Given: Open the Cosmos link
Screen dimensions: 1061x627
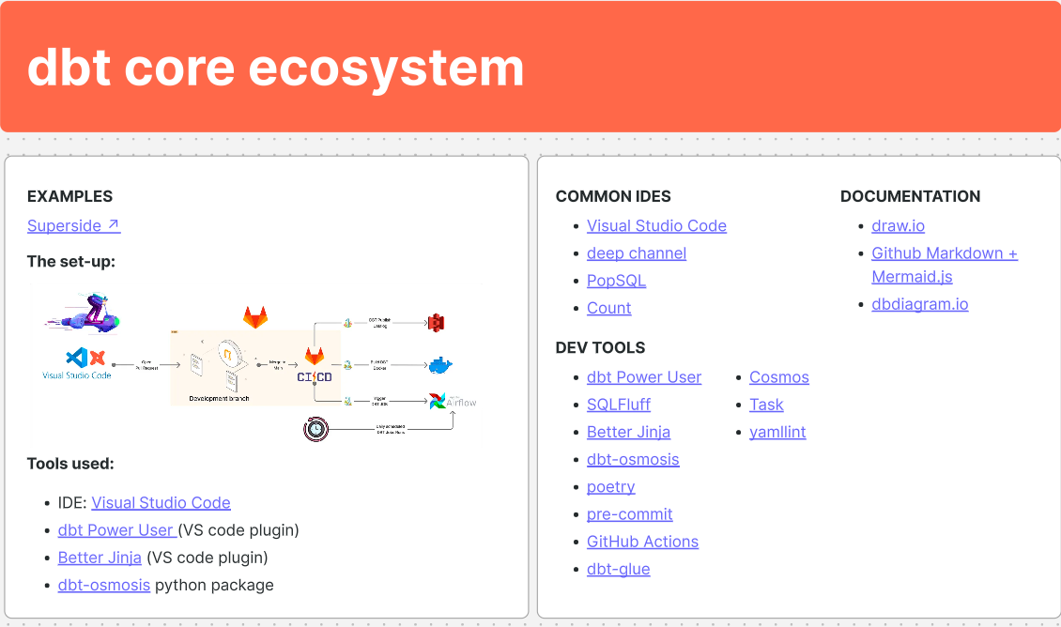Looking at the screenshot, I should pos(778,377).
